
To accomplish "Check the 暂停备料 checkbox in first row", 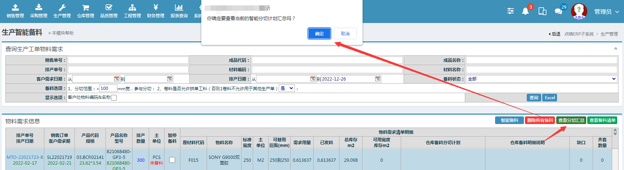I will 172,160.
